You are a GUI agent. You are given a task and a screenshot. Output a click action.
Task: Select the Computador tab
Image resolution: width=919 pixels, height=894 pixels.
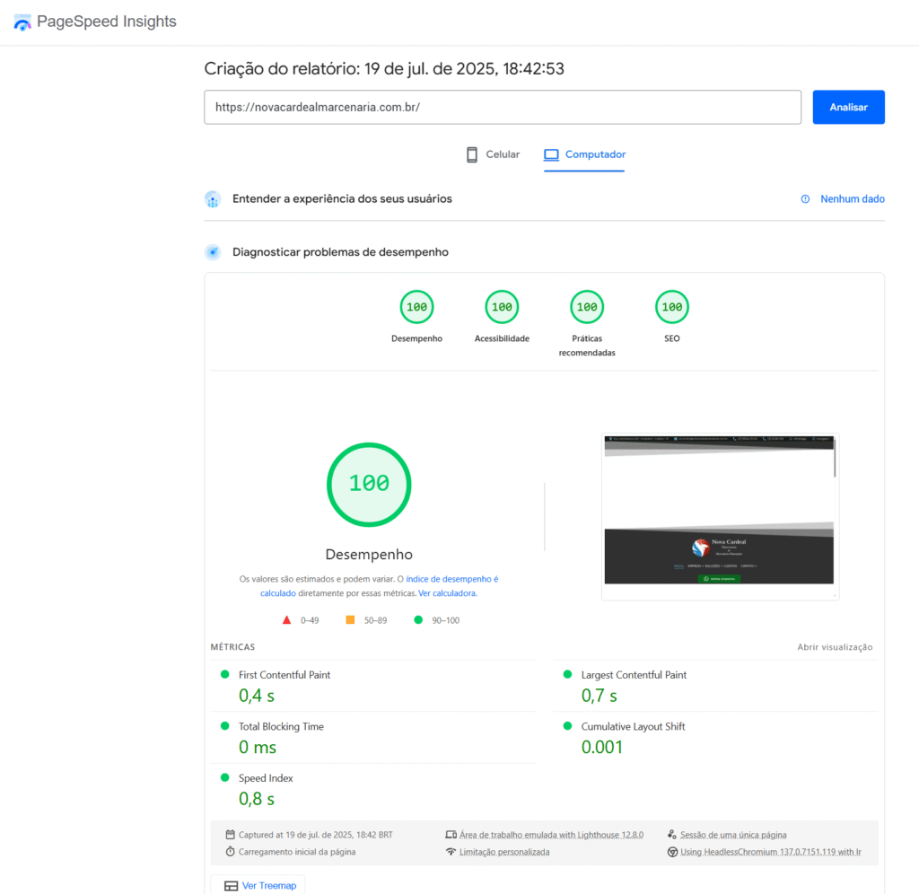tap(585, 154)
